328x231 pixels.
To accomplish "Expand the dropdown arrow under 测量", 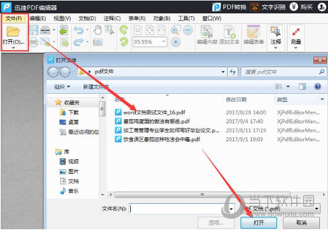I will coord(296,48).
